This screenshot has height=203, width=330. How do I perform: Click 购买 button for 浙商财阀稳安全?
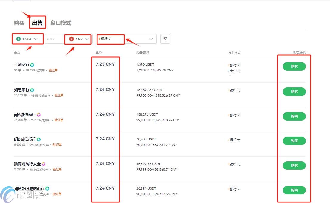pyautogui.click(x=294, y=166)
